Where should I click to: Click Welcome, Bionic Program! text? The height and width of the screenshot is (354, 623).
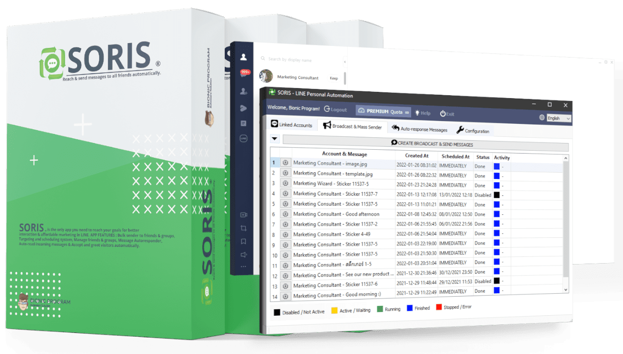[x=293, y=108]
